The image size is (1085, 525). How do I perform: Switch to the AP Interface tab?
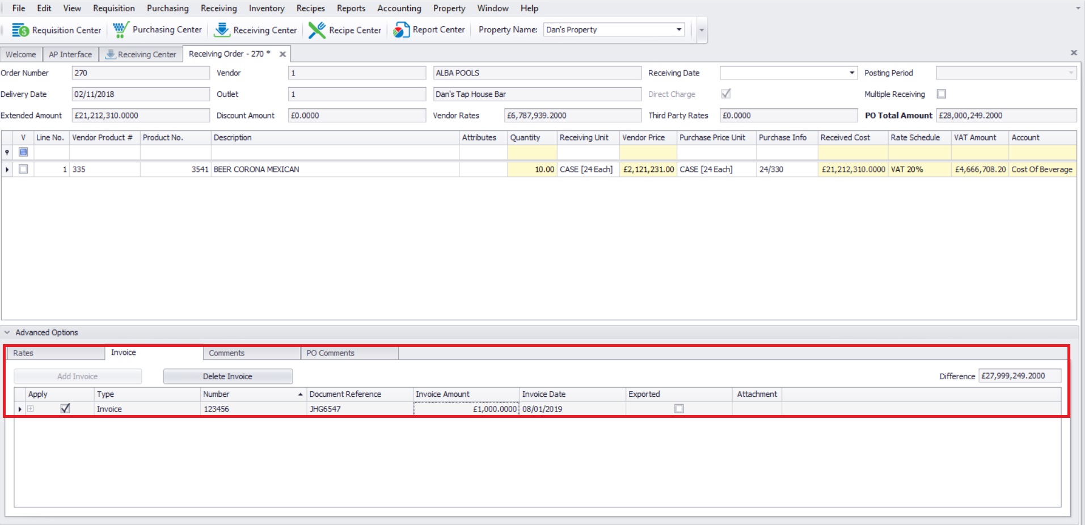70,54
